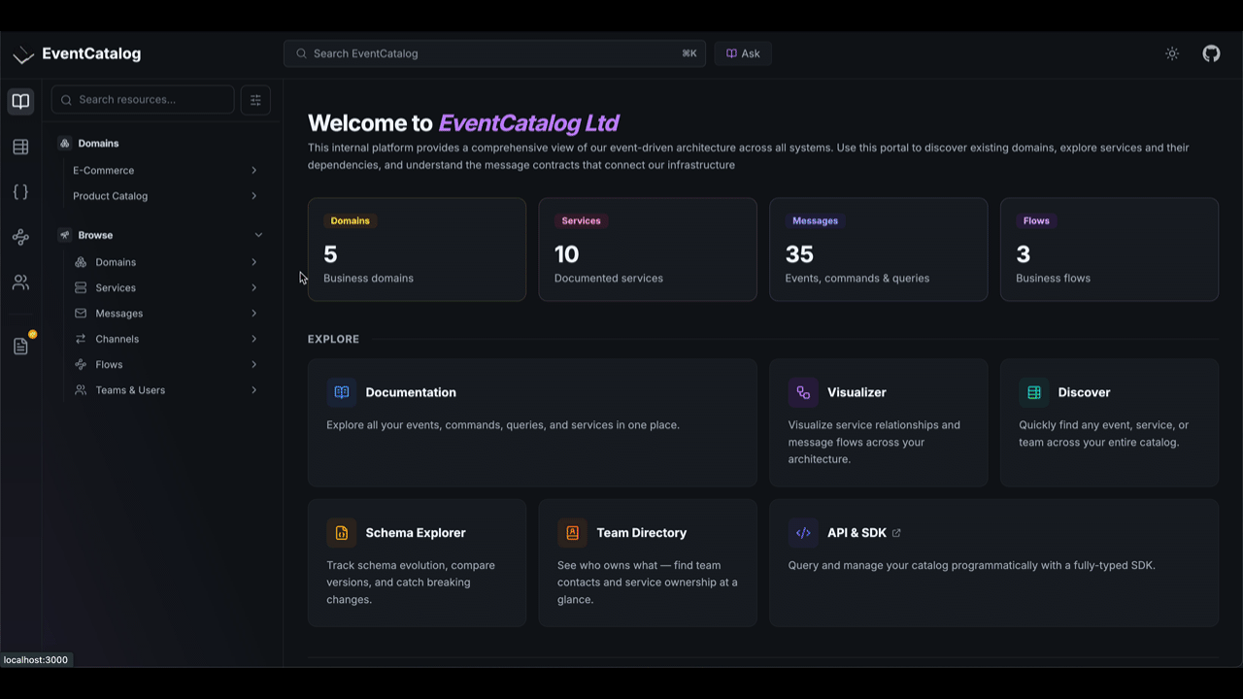Open the Schema Explorer card title
1243x699 pixels.
coord(416,533)
